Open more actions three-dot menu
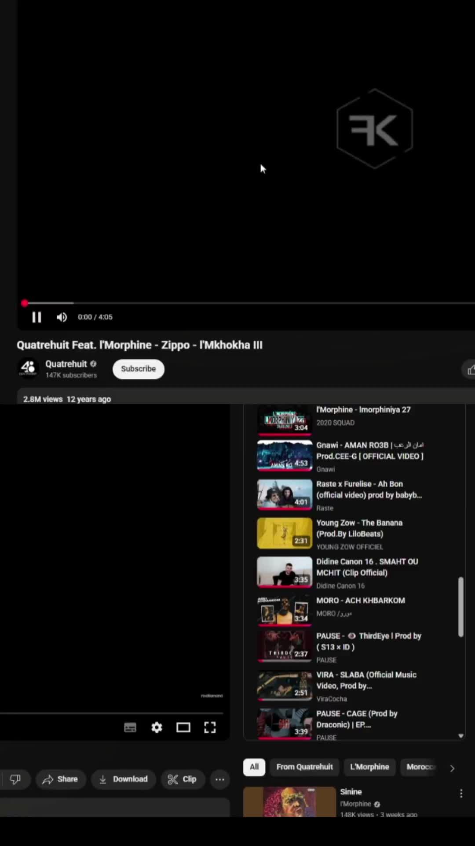 pos(220,779)
